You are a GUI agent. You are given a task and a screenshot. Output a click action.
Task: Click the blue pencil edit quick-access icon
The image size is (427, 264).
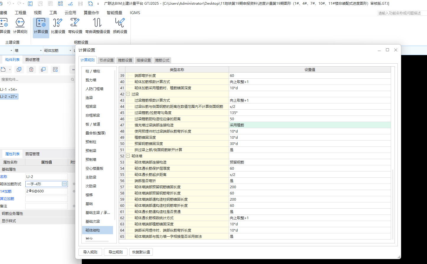(70, 4)
